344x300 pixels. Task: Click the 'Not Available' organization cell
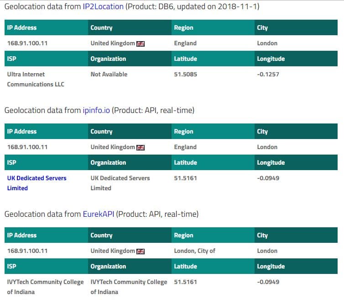click(109, 74)
